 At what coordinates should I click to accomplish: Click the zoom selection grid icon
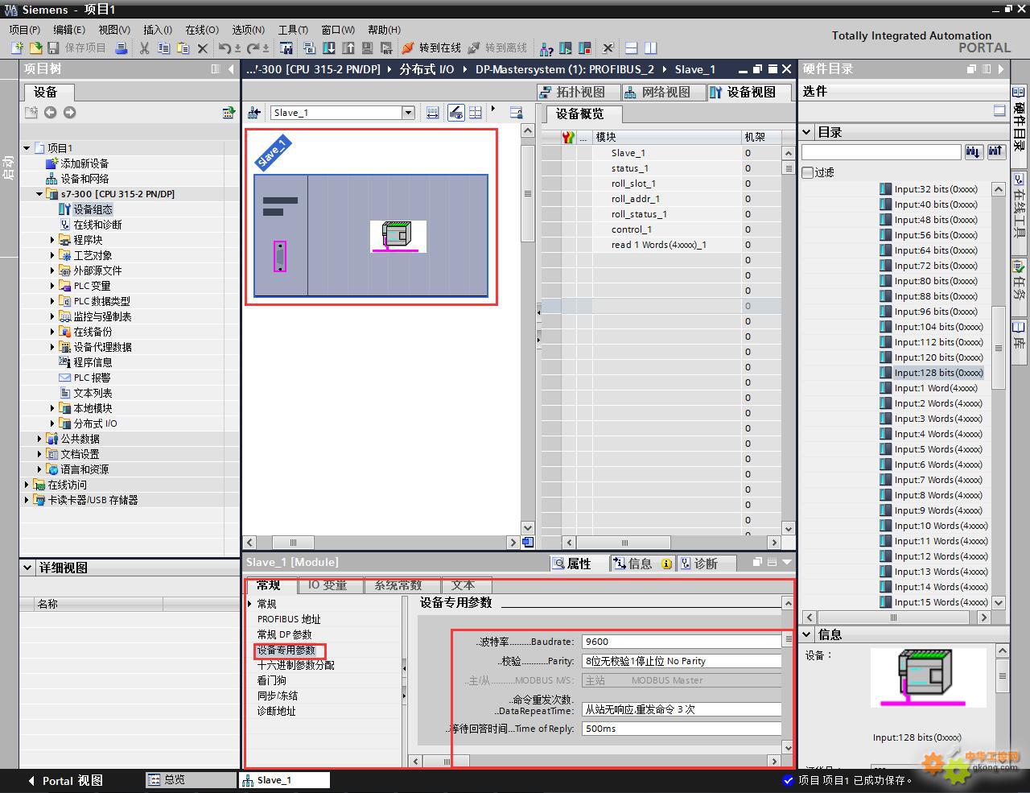tap(476, 113)
